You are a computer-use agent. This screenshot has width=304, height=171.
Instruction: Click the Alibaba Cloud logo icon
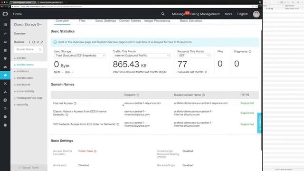[x=5, y=14]
